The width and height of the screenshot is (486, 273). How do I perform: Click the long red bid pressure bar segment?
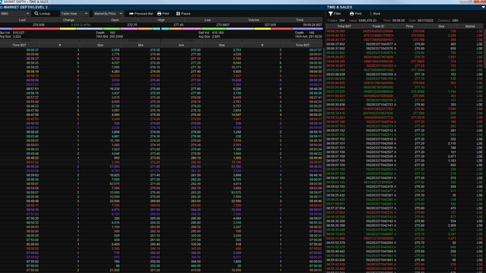[x=36, y=29]
